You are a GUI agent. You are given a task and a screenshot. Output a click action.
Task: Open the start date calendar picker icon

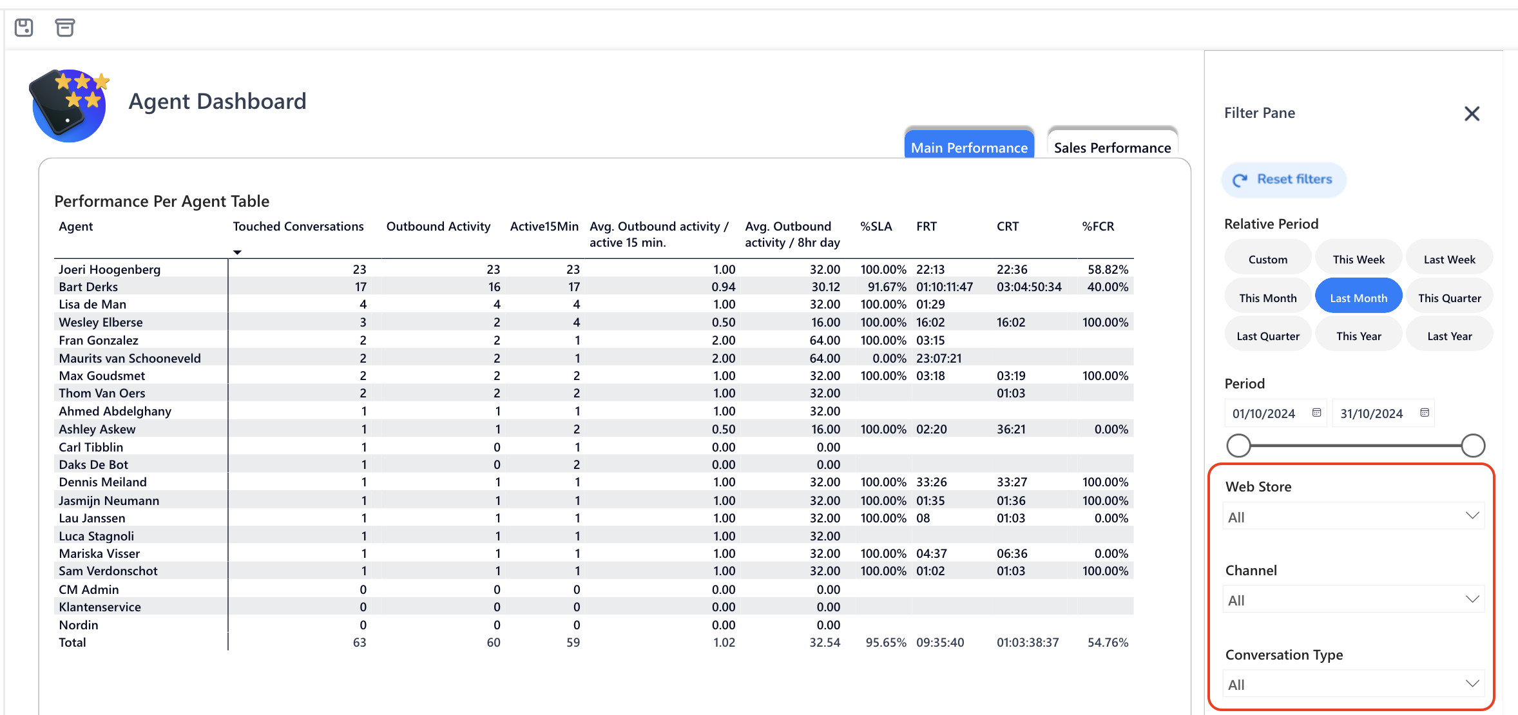(1316, 413)
